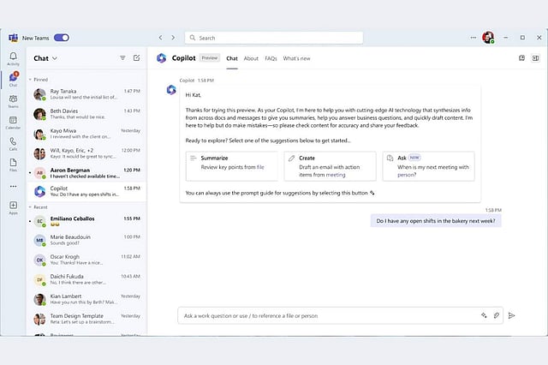Open the Activity bell icon
This screenshot has height=365, width=548.
(13, 58)
